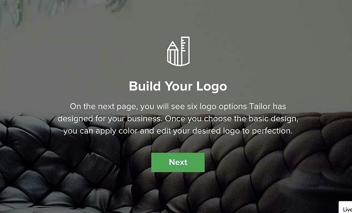The width and height of the screenshot is (352, 213).
Task: Click the pencil and ruler logo icon
Action: pos(178,51)
